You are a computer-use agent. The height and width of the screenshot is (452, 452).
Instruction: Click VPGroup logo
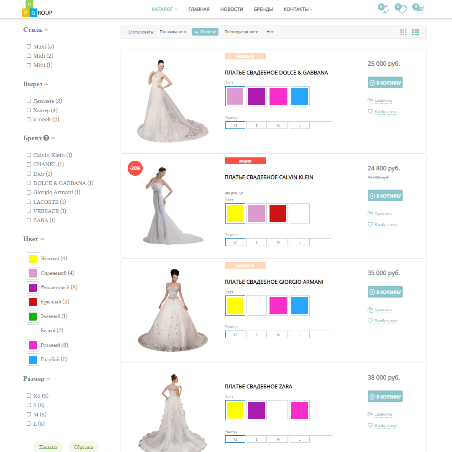click(x=37, y=9)
